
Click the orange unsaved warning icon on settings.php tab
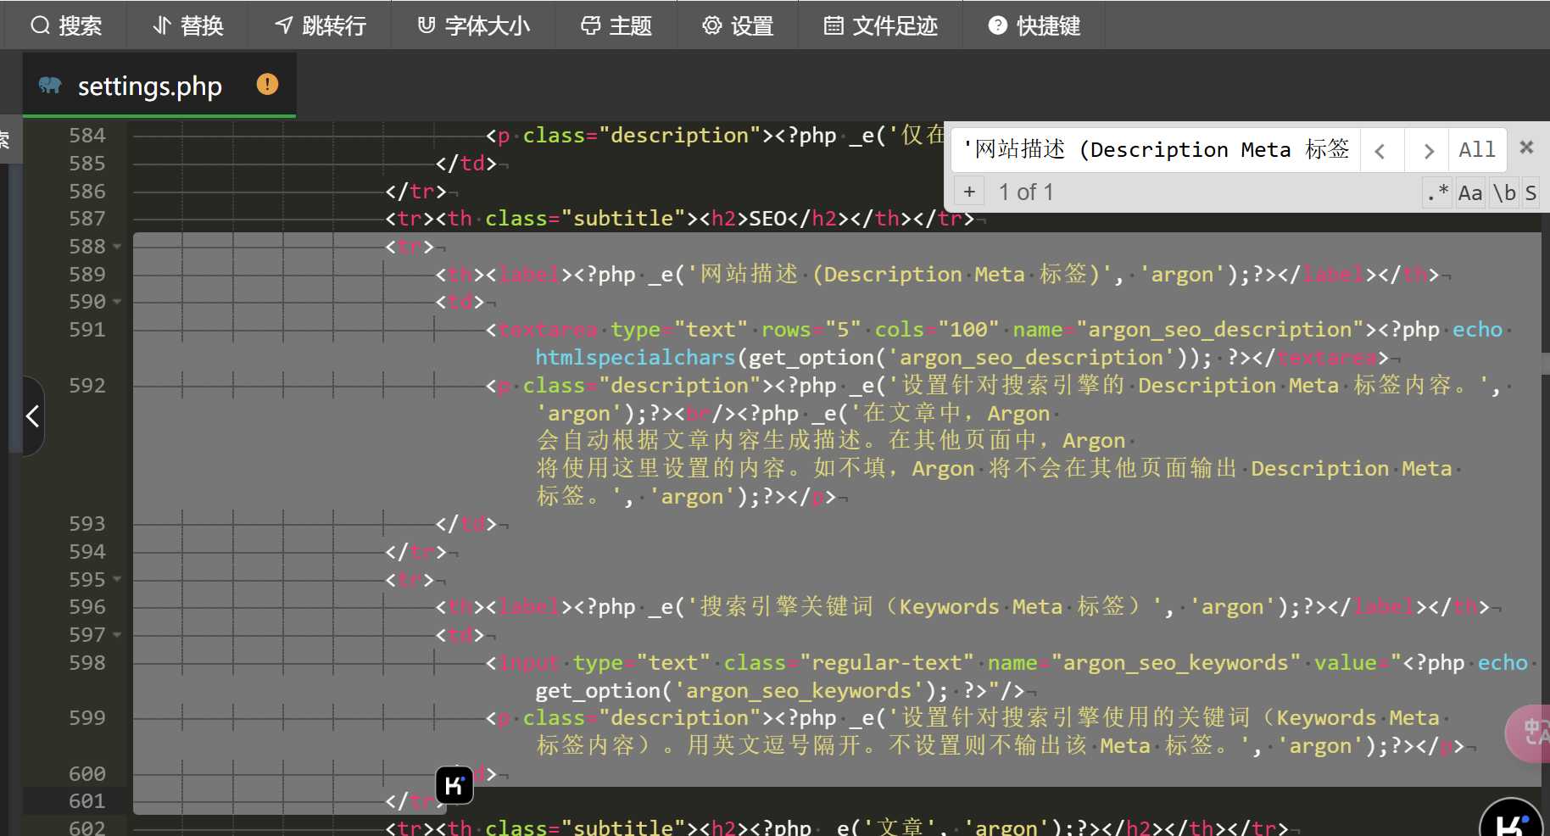[x=267, y=84]
